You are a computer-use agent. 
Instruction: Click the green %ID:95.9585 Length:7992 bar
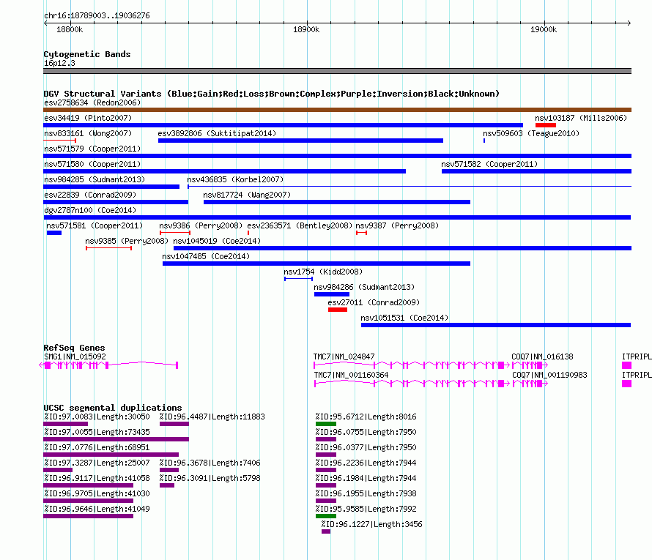pos(326,516)
